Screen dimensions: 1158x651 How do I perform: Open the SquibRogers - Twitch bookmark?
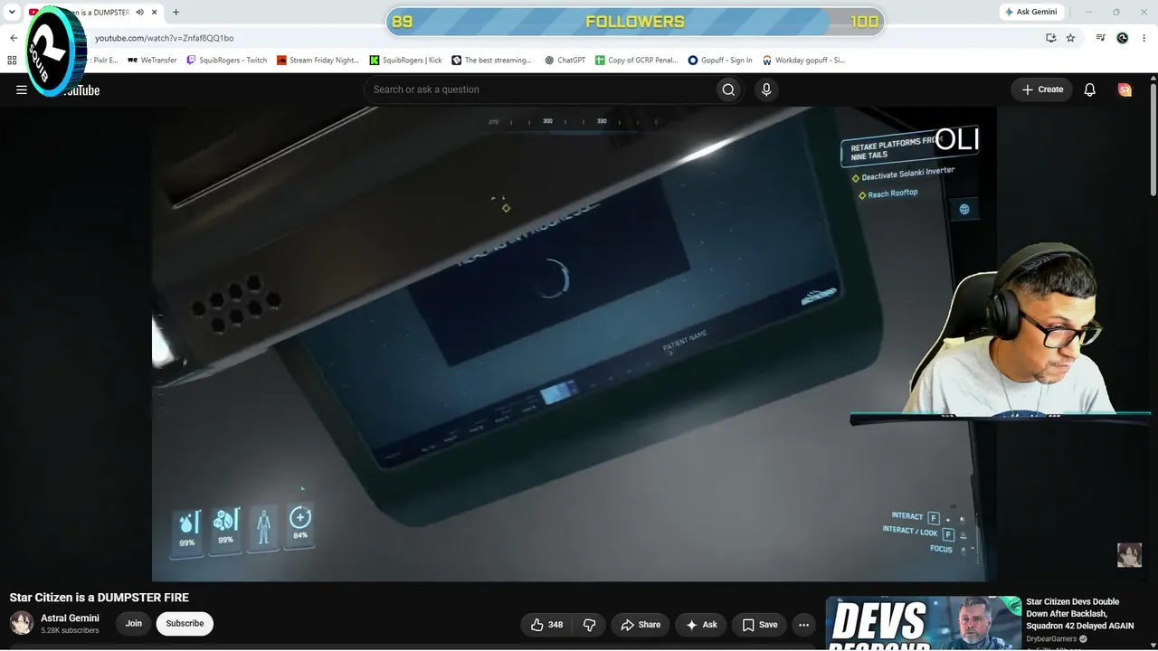[x=227, y=61]
